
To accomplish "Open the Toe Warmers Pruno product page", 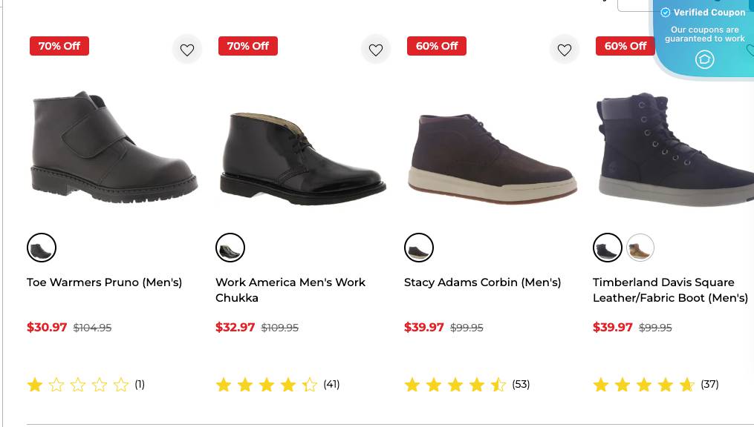I will (104, 282).
